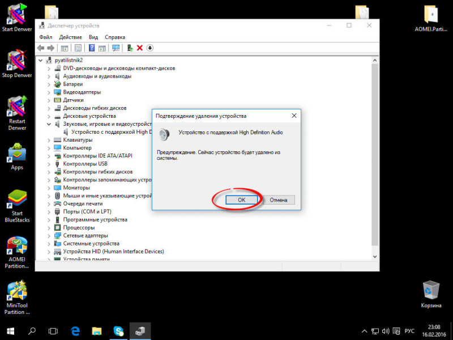Click the Device Manager button on the taskbar

point(140,331)
